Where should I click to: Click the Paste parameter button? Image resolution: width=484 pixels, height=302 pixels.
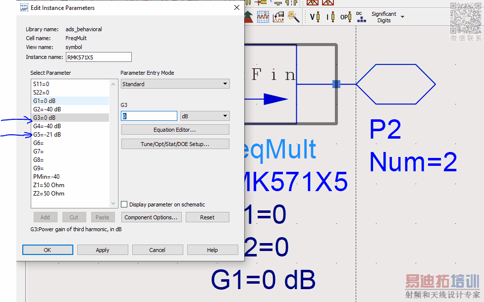click(x=103, y=217)
